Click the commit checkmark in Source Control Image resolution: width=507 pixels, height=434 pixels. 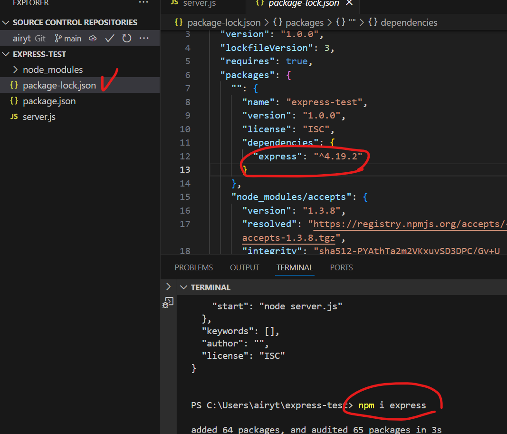coord(109,38)
